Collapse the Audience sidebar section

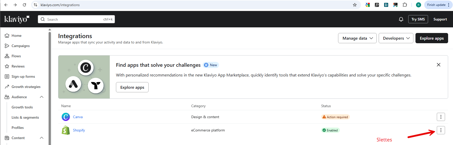click(42, 97)
